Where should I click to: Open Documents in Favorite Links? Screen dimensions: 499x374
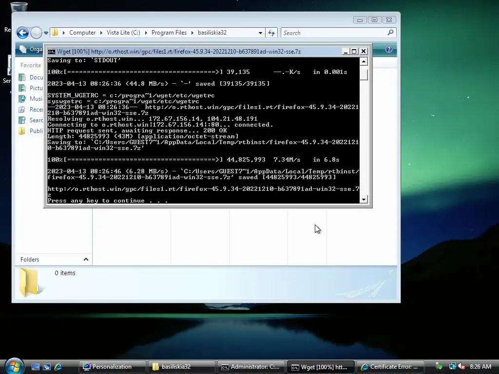(x=31, y=77)
